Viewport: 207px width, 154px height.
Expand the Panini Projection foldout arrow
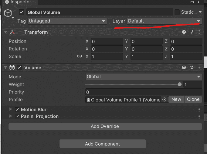pos(11,116)
